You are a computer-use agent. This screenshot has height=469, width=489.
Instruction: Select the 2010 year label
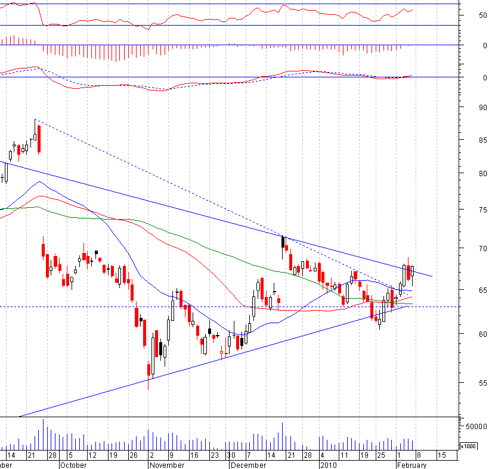tap(329, 465)
